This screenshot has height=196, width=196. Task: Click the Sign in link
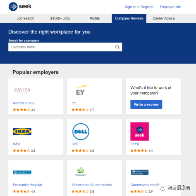130,7
